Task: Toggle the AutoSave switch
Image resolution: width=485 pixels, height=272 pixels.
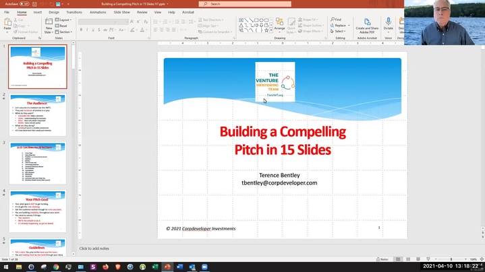Action: point(24,4)
